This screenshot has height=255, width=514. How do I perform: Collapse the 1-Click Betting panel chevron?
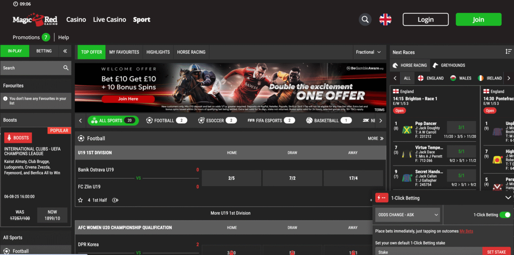pyautogui.click(x=508, y=198)
